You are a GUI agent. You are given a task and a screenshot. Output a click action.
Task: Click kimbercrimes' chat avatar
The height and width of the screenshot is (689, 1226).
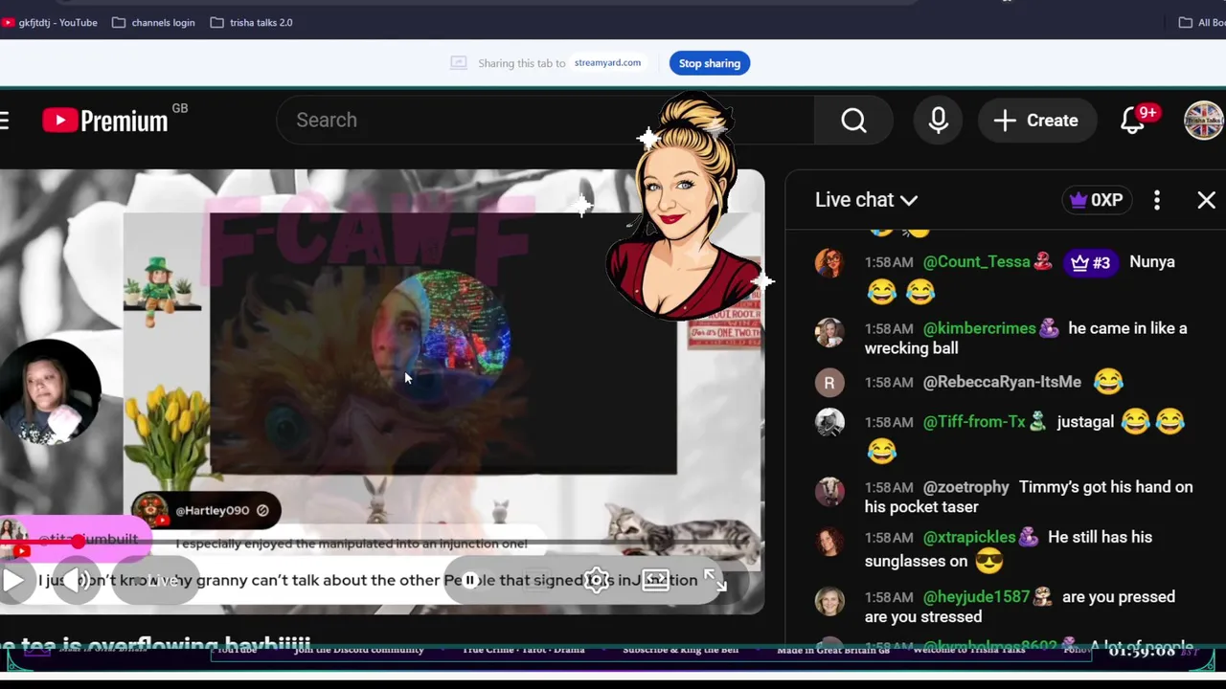(829, 332)
